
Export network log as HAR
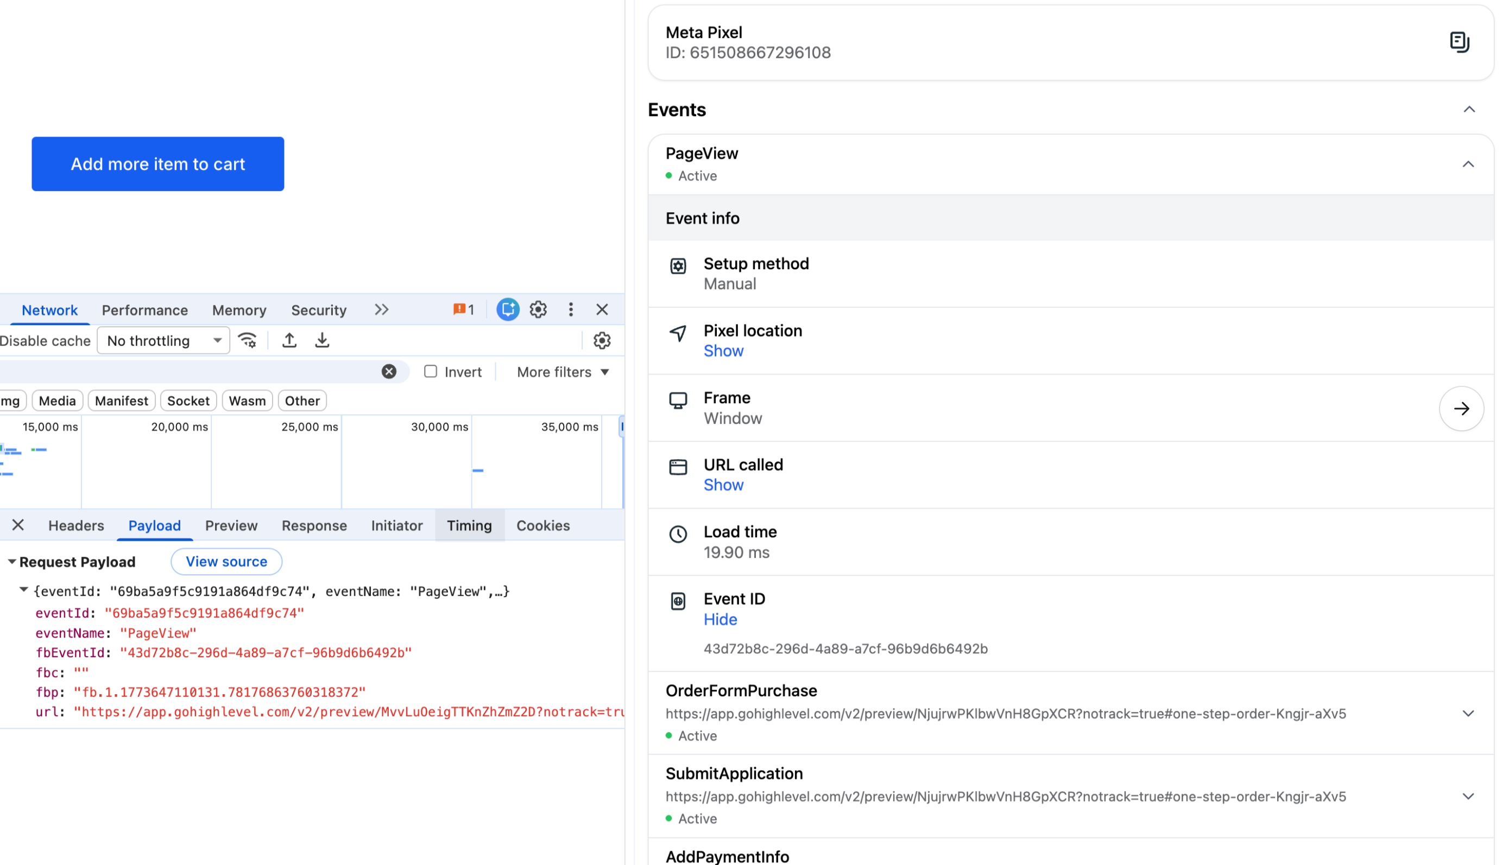321,340
